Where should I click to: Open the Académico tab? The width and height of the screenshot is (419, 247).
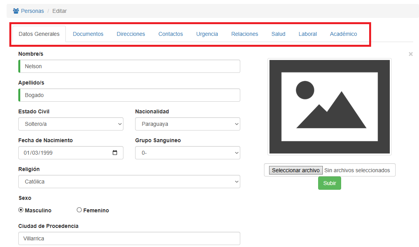(x=343, y=34)
